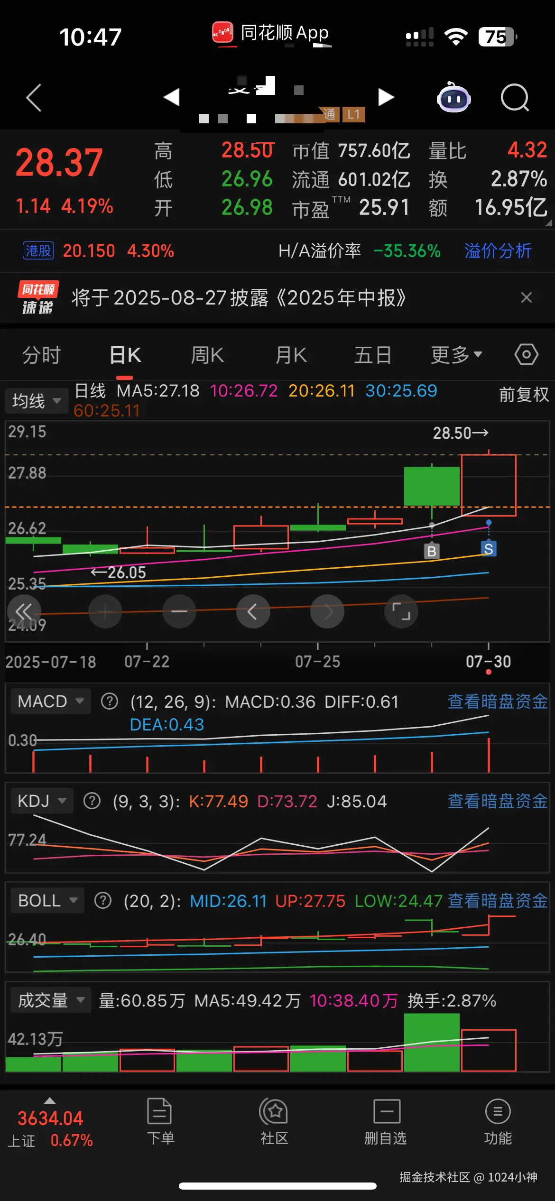
Task: Open chart settings hexagon icon
Action: (526, 355)
